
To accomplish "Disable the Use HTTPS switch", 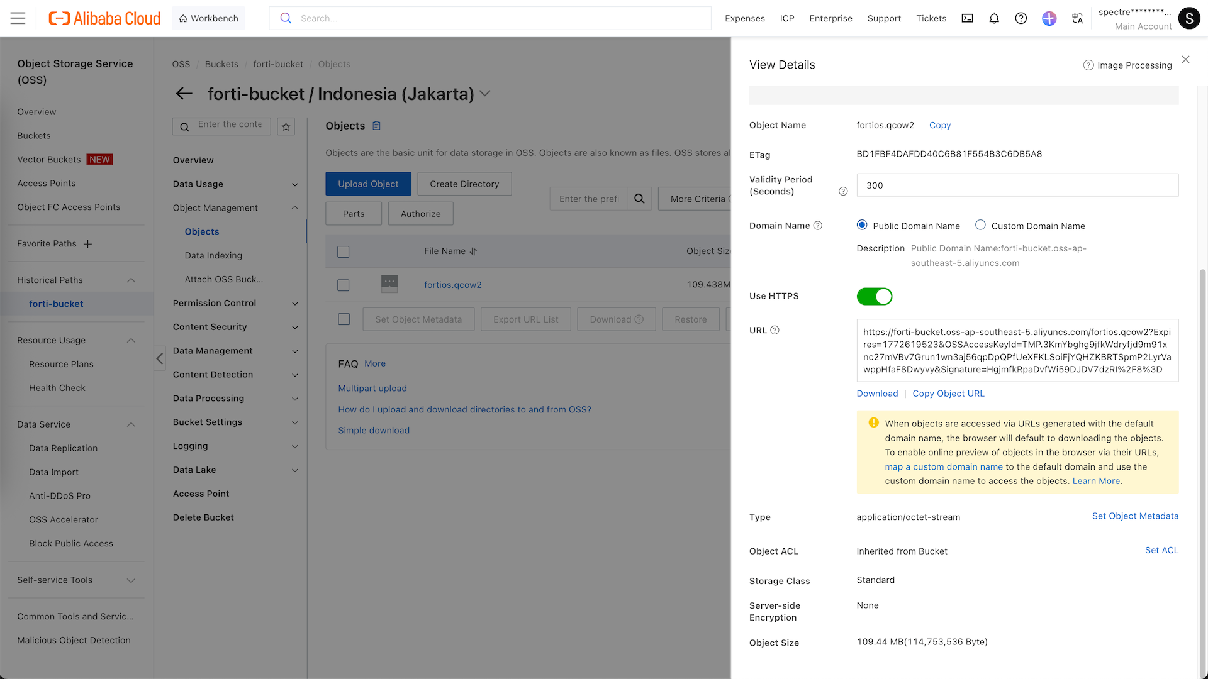I will pyautogui.click(x=874, y=296).
